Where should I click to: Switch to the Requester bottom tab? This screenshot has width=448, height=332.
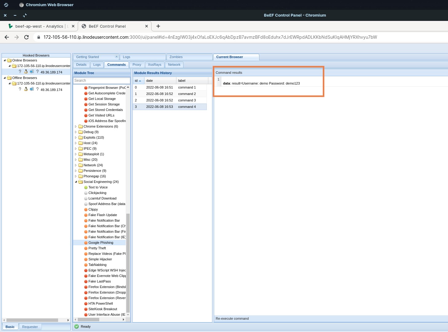30,327
